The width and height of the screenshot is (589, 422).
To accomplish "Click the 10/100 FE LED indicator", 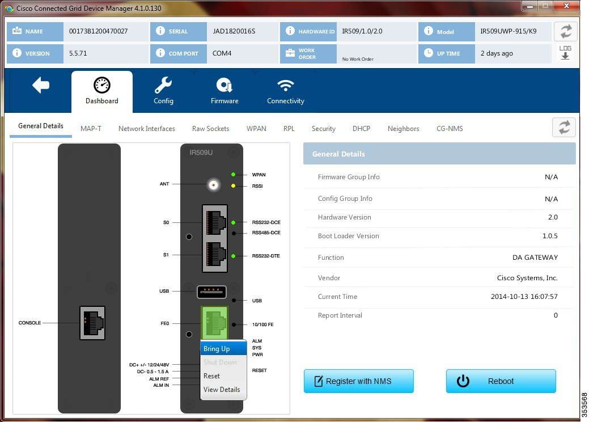I will pos(234,324).
